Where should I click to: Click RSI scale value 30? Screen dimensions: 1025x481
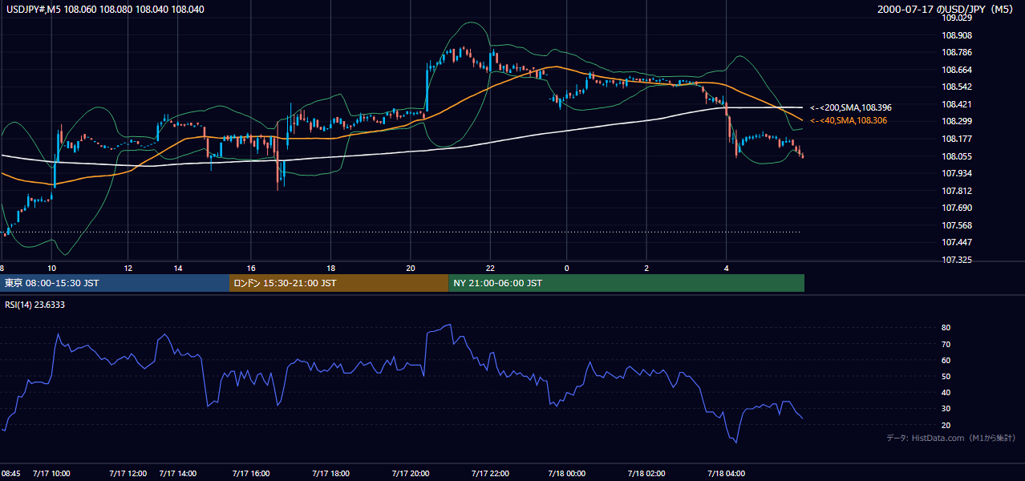click(x=946, y=408)
